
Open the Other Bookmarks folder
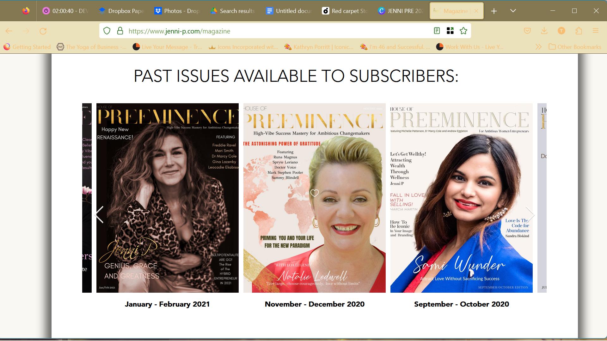575,47
